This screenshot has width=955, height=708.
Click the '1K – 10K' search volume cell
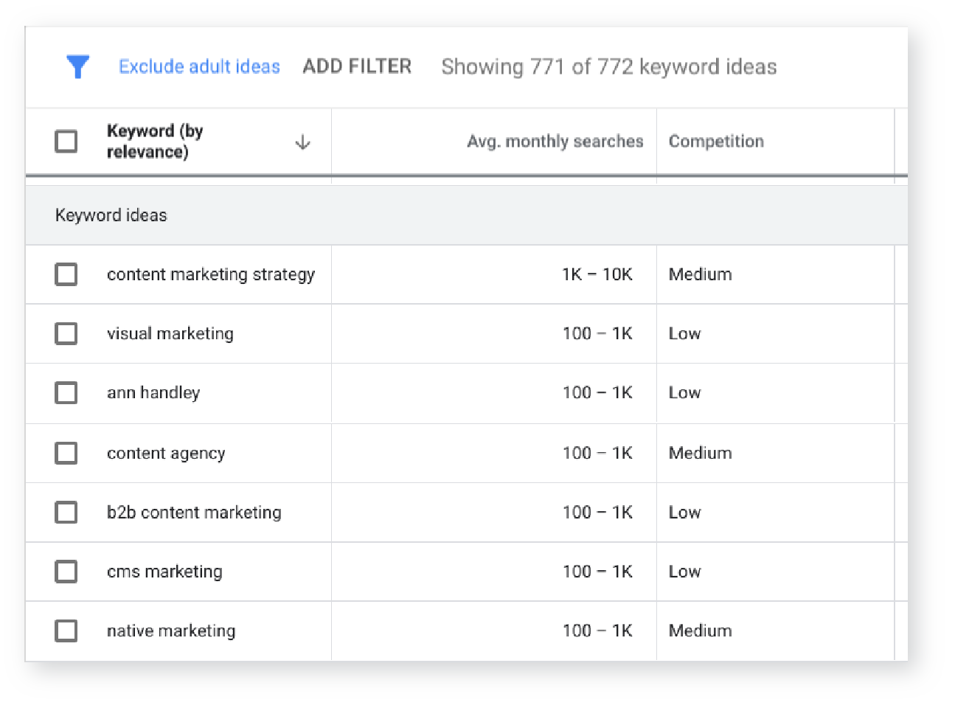coord(597,274)
